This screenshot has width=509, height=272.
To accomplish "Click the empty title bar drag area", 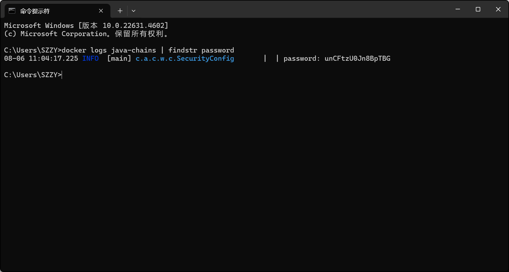I will click(294, 9).
